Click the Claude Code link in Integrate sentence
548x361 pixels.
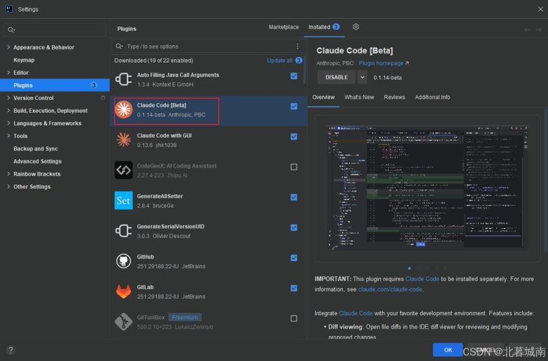(355, 313)
